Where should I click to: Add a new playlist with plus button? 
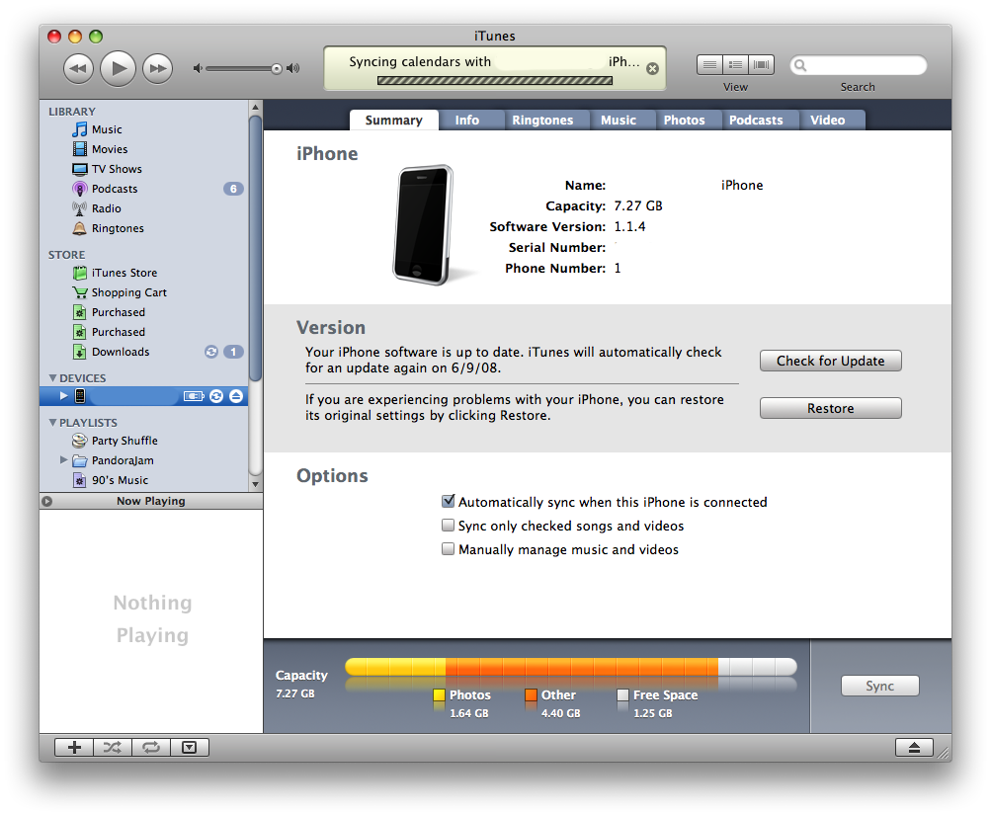point(74,747)
